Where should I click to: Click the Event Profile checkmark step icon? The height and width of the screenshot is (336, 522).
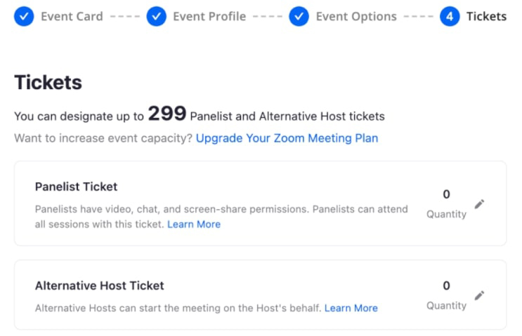coord(157,16)
